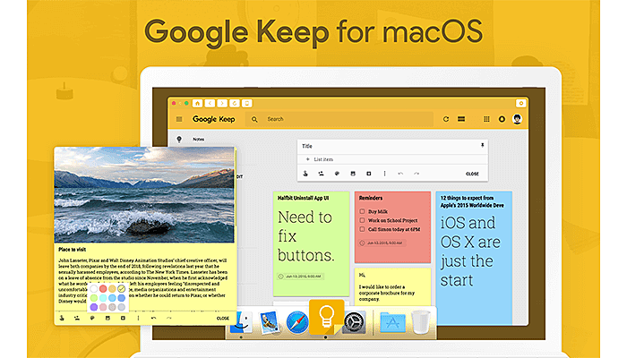Click the magnifier search icon

254,119
